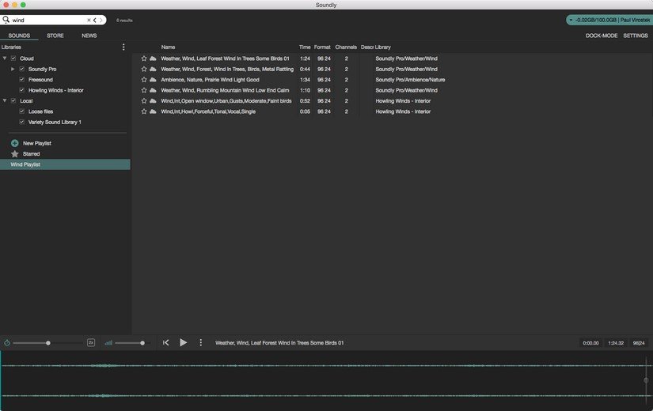The height and width of the screenshot is (411, 653).
Task: Collapse the Cloud libraries tree
Action: [x=5, y=58]
